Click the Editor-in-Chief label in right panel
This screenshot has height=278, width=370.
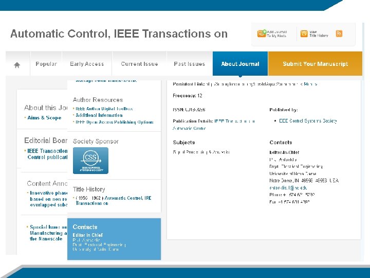point(284,152)
